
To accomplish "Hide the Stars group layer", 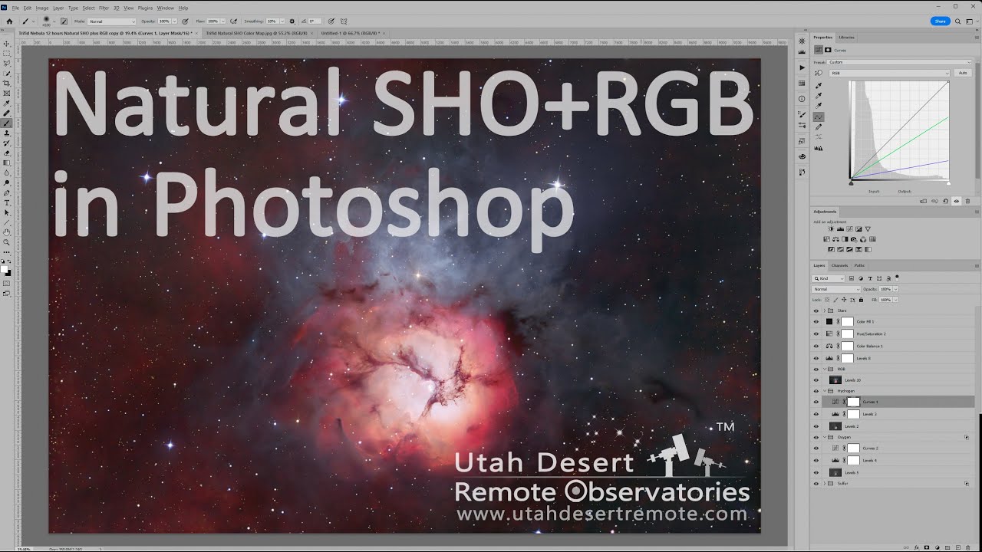I will click(816, 310).
